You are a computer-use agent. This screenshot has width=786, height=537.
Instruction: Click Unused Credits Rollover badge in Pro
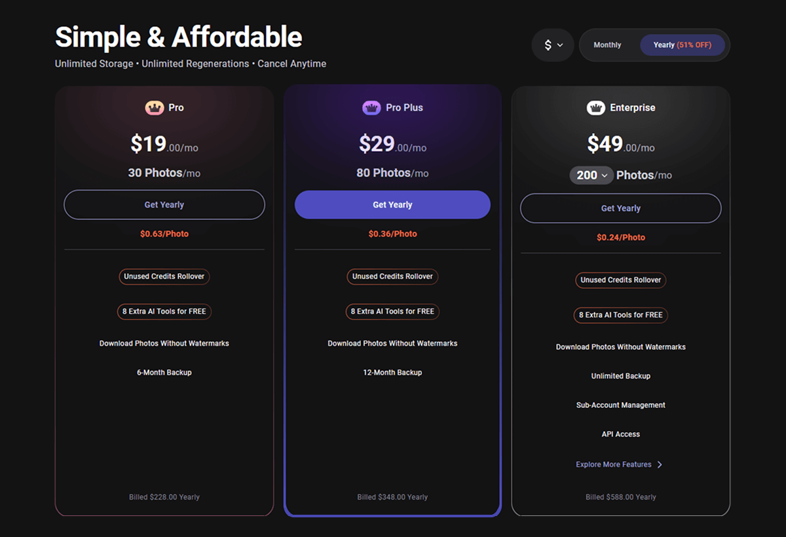pos(164,276)
